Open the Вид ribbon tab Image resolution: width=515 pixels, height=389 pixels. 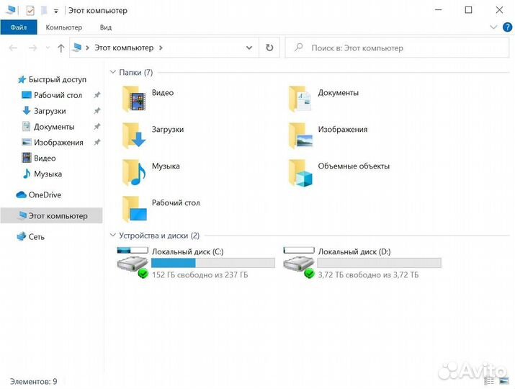pos(106,27)
